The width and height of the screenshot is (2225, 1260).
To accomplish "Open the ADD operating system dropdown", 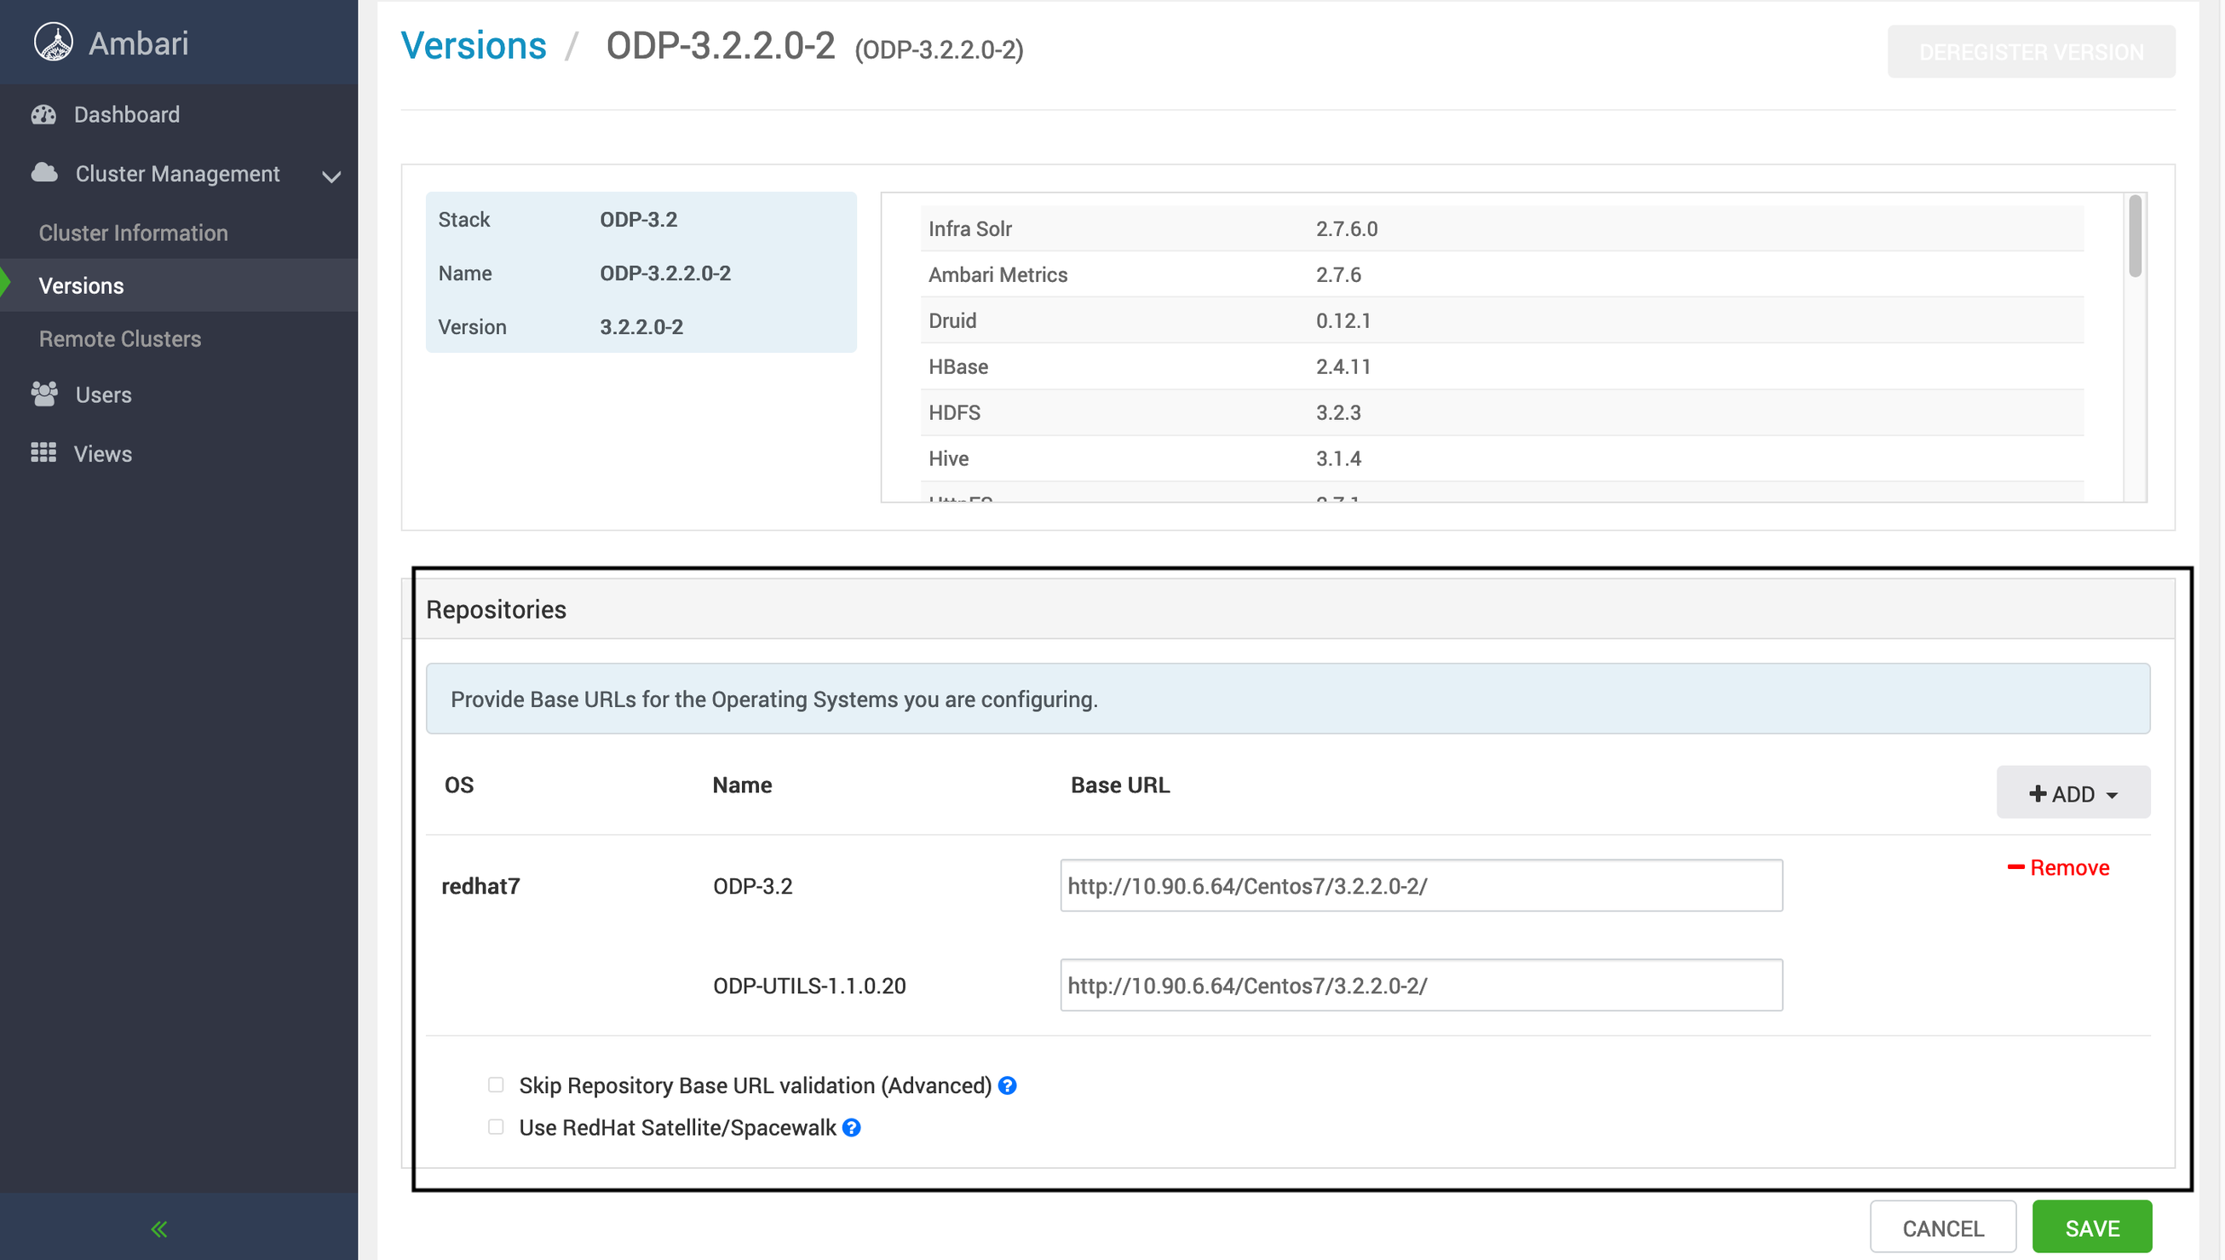I will tap(2073, 792).
